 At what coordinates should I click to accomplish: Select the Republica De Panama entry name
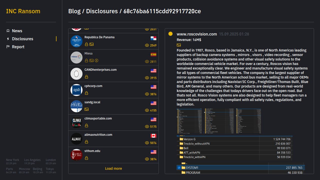point(99,37)
